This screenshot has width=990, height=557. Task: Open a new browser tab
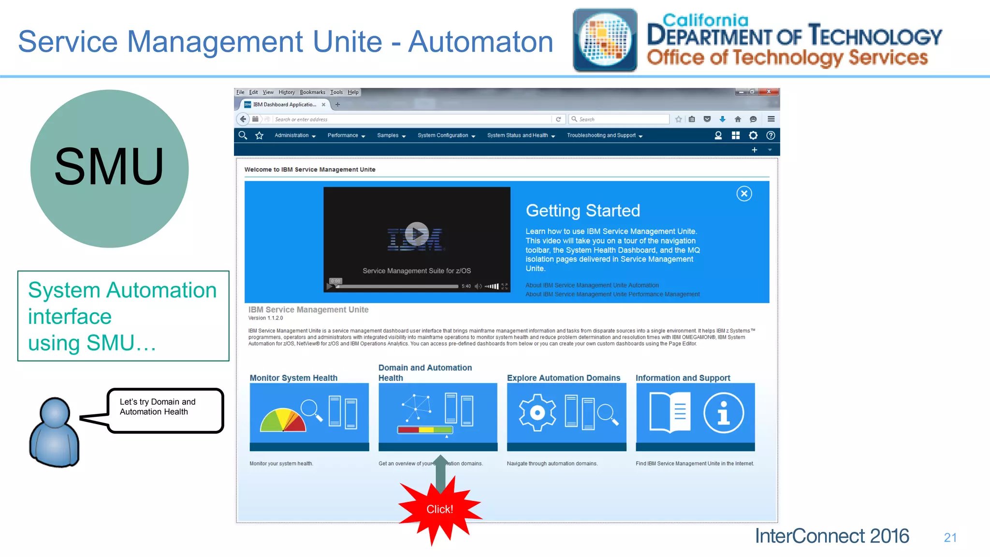[337, 104]
